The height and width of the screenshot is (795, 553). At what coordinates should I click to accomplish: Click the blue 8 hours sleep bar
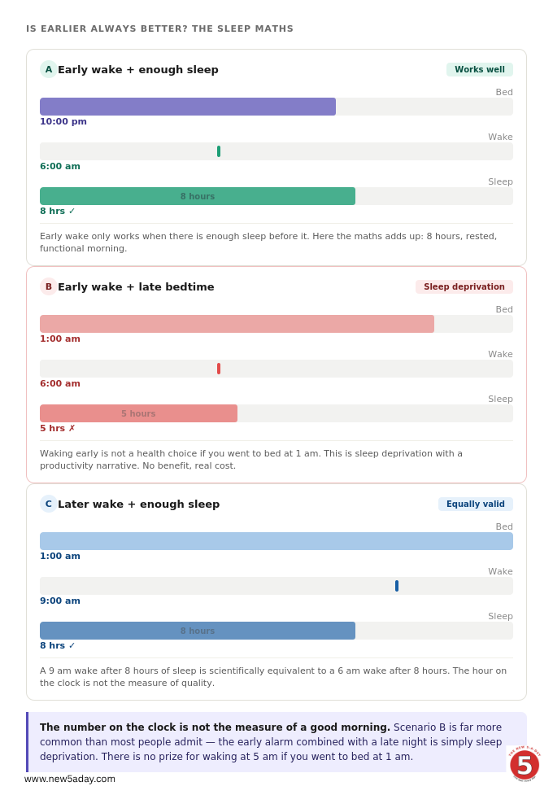pyautogui.click(x=198, y=631)
